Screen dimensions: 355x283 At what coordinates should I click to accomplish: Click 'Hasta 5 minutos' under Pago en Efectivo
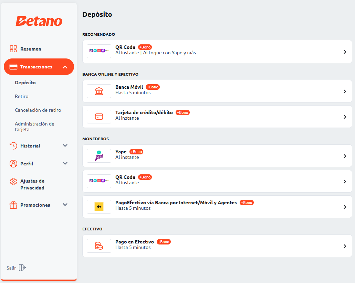tap(133, 248)
